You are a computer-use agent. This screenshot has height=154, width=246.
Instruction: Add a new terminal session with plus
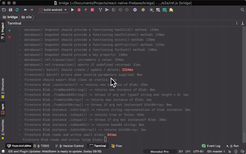[x=9, y=31]
